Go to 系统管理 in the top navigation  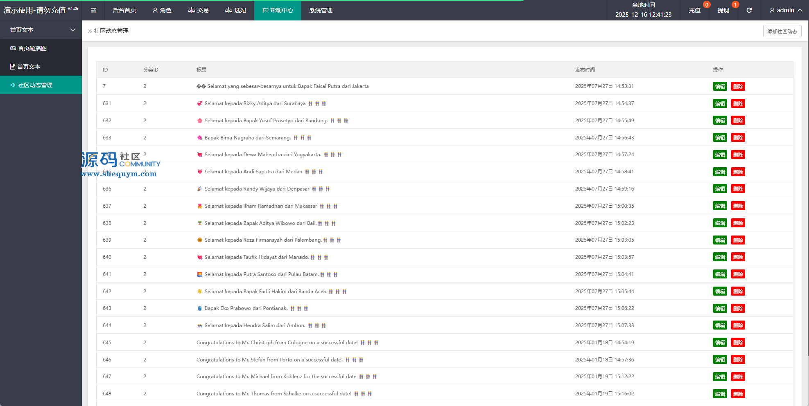coord(321,10)
